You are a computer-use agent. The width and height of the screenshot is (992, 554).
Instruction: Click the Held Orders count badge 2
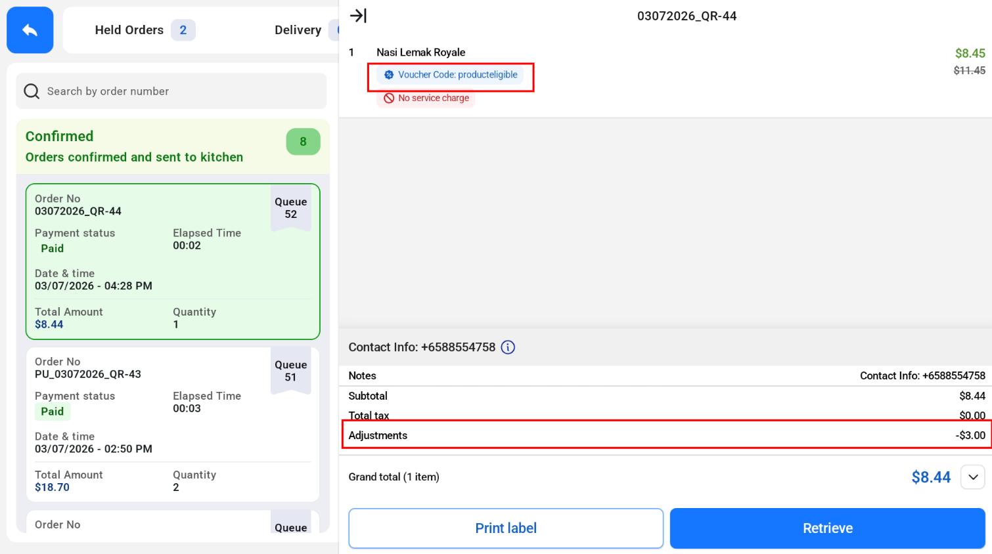pyautogui.click(x=183, y=30)
